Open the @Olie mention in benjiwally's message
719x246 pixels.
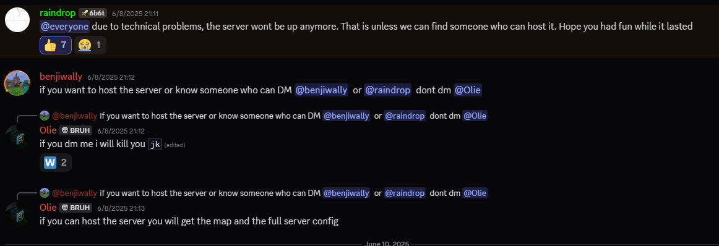pyautogui.click(x=467, y=90)
